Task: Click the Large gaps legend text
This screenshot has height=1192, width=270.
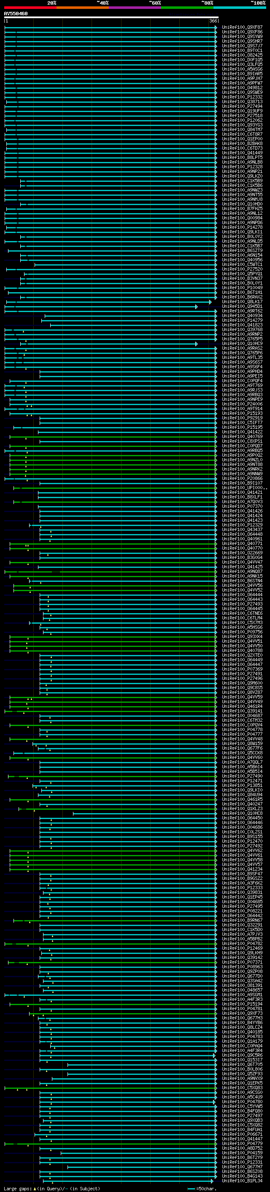Action: (x=52, y=1188)
